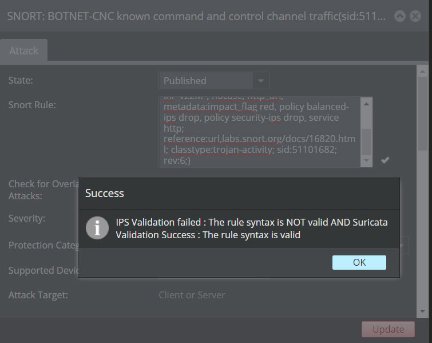Click the Attack Target: label

[38, 295]
